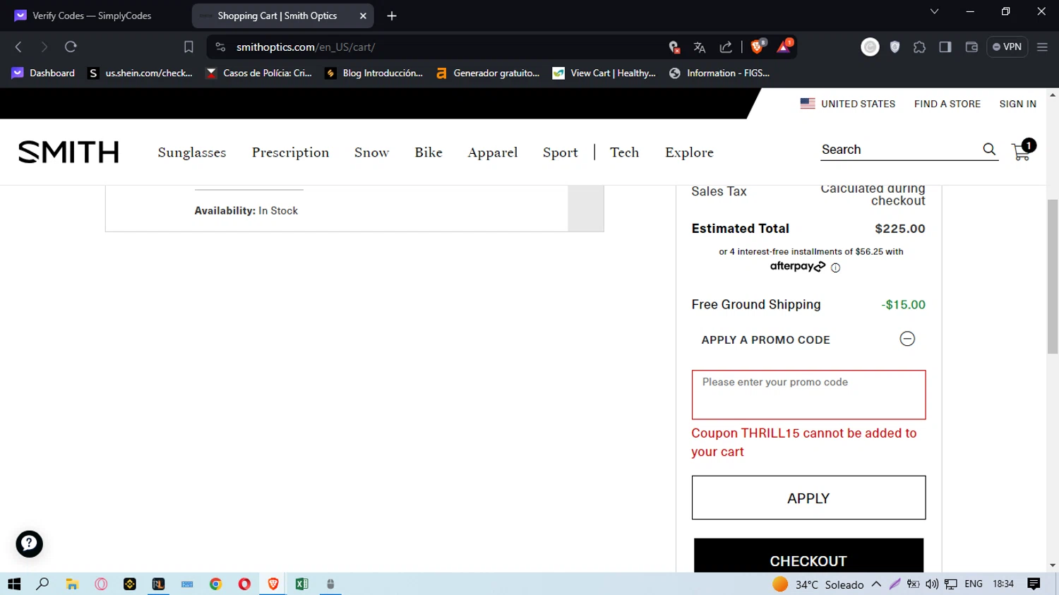Viewport: 1059px width, 595px height.
Task: Open the View Cart | Healthy bookmark
Action: tap(604, 73)
